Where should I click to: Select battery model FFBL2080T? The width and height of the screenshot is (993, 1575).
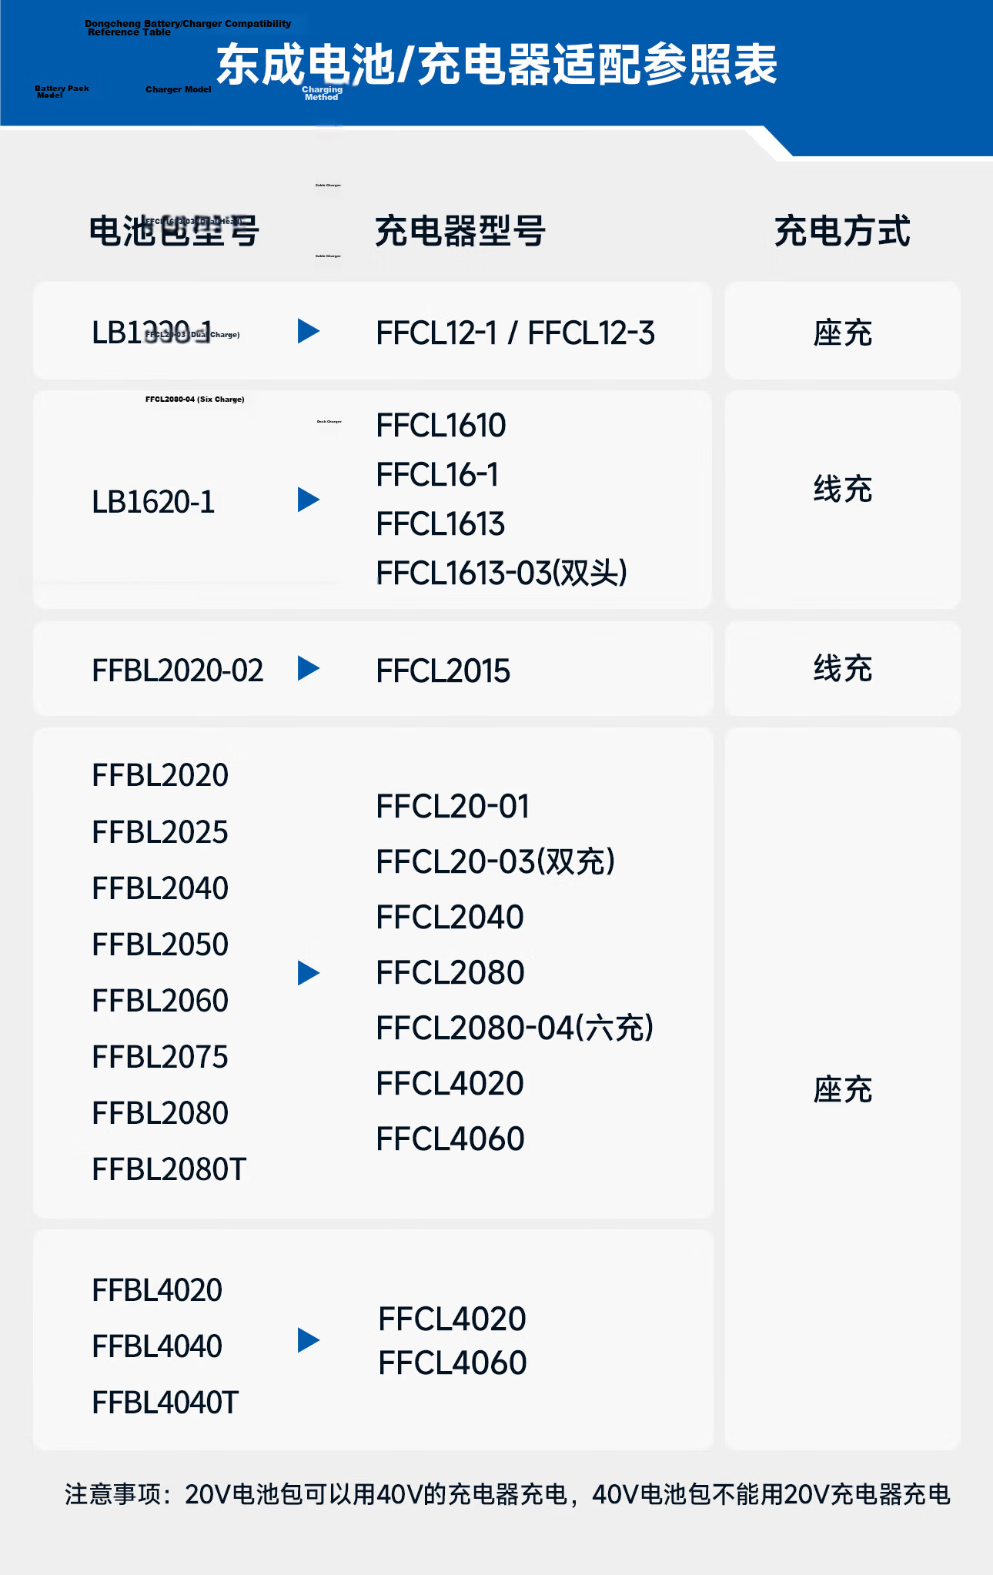[x=169, y=1169]
